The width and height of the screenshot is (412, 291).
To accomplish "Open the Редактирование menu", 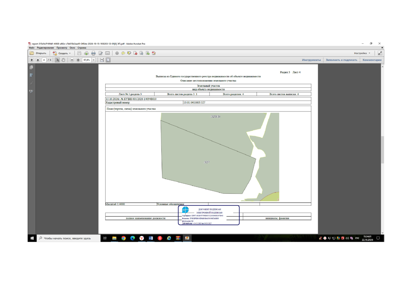I will pyautogui.click(x=45, y=48).
